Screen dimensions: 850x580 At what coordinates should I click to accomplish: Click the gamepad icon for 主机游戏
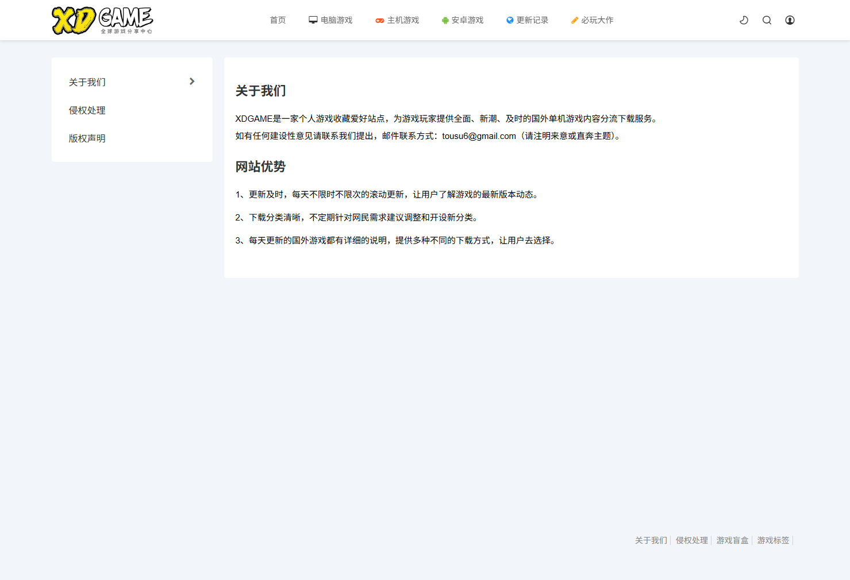tap(380, 21)
